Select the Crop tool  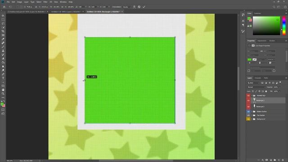tap(3, 31)
